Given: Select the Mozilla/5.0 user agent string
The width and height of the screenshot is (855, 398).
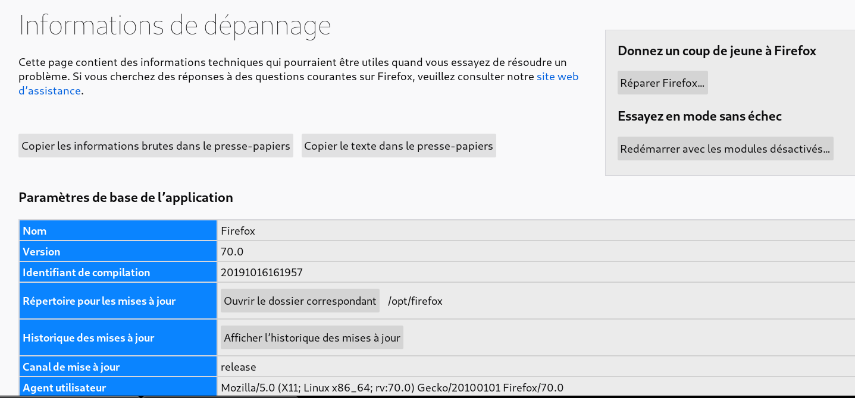Looking at the screenshot, I should pyautogui.click(x=392, y=388).
